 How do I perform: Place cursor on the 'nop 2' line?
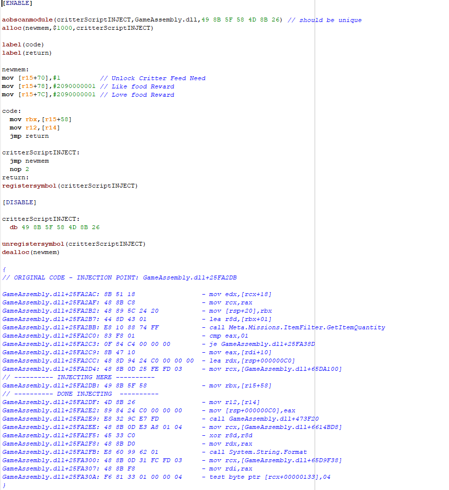(20, 169)
